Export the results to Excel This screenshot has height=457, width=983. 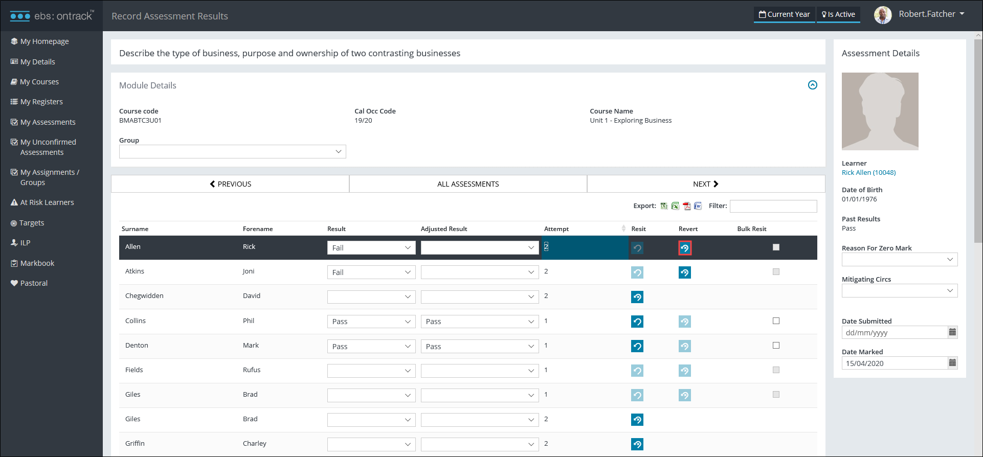675,206
